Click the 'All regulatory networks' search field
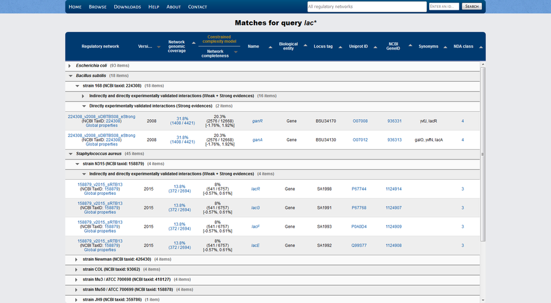 [366, 7]
